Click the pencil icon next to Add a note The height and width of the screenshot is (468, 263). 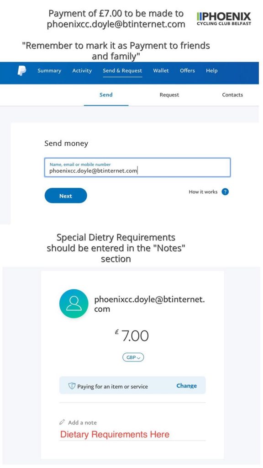click(62, 422)
